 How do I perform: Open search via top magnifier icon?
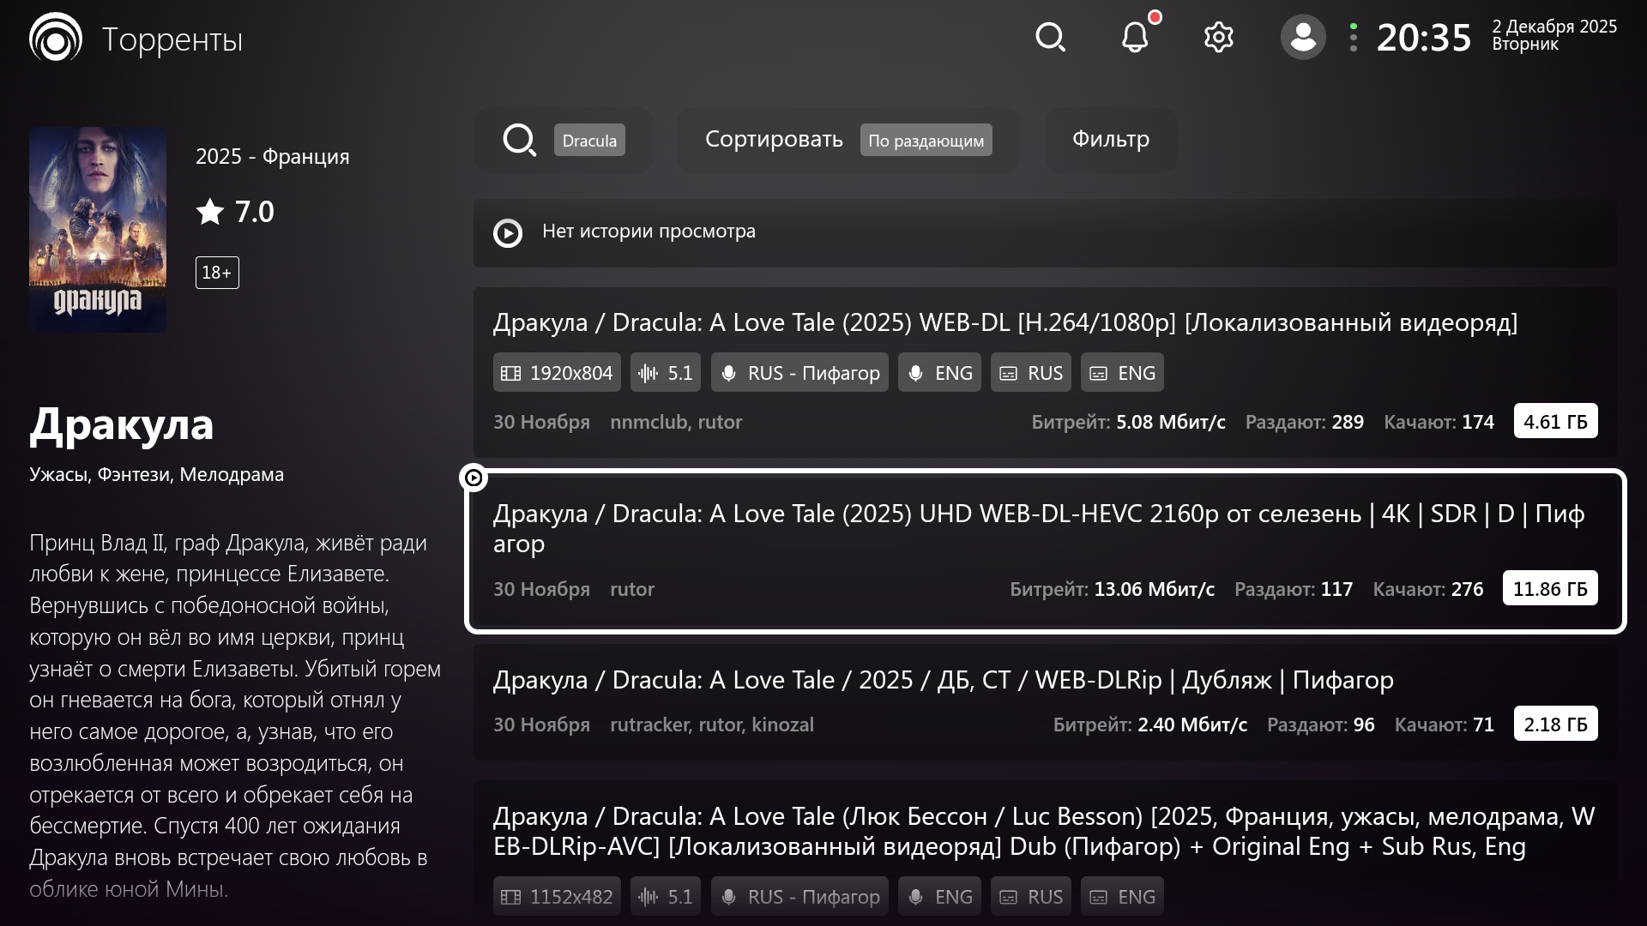point(1050,38)
